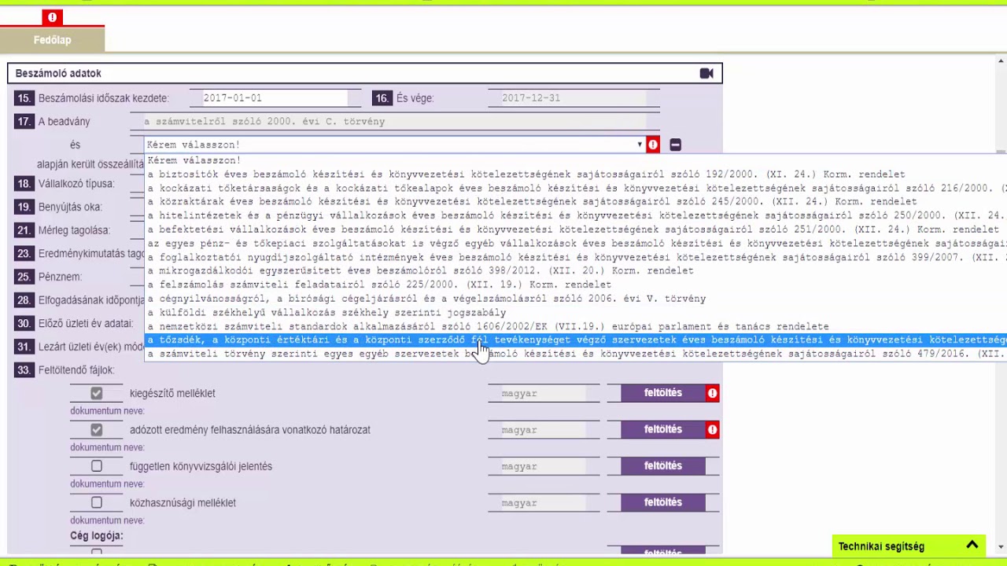Click the A beadvány számvitelről szóló törvény field
Viewport: 1007px width, 566px height.
click(395, 122)
